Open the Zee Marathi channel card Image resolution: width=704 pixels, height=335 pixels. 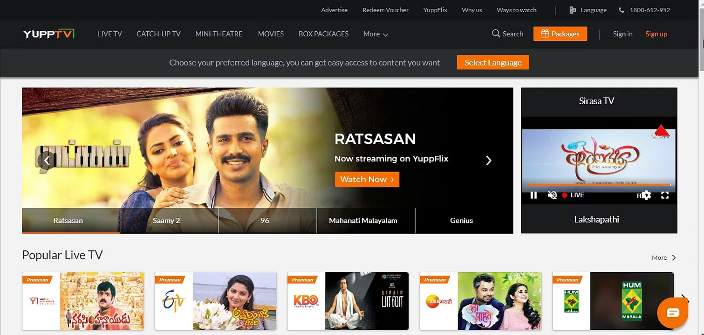click(x=481, y=301)
